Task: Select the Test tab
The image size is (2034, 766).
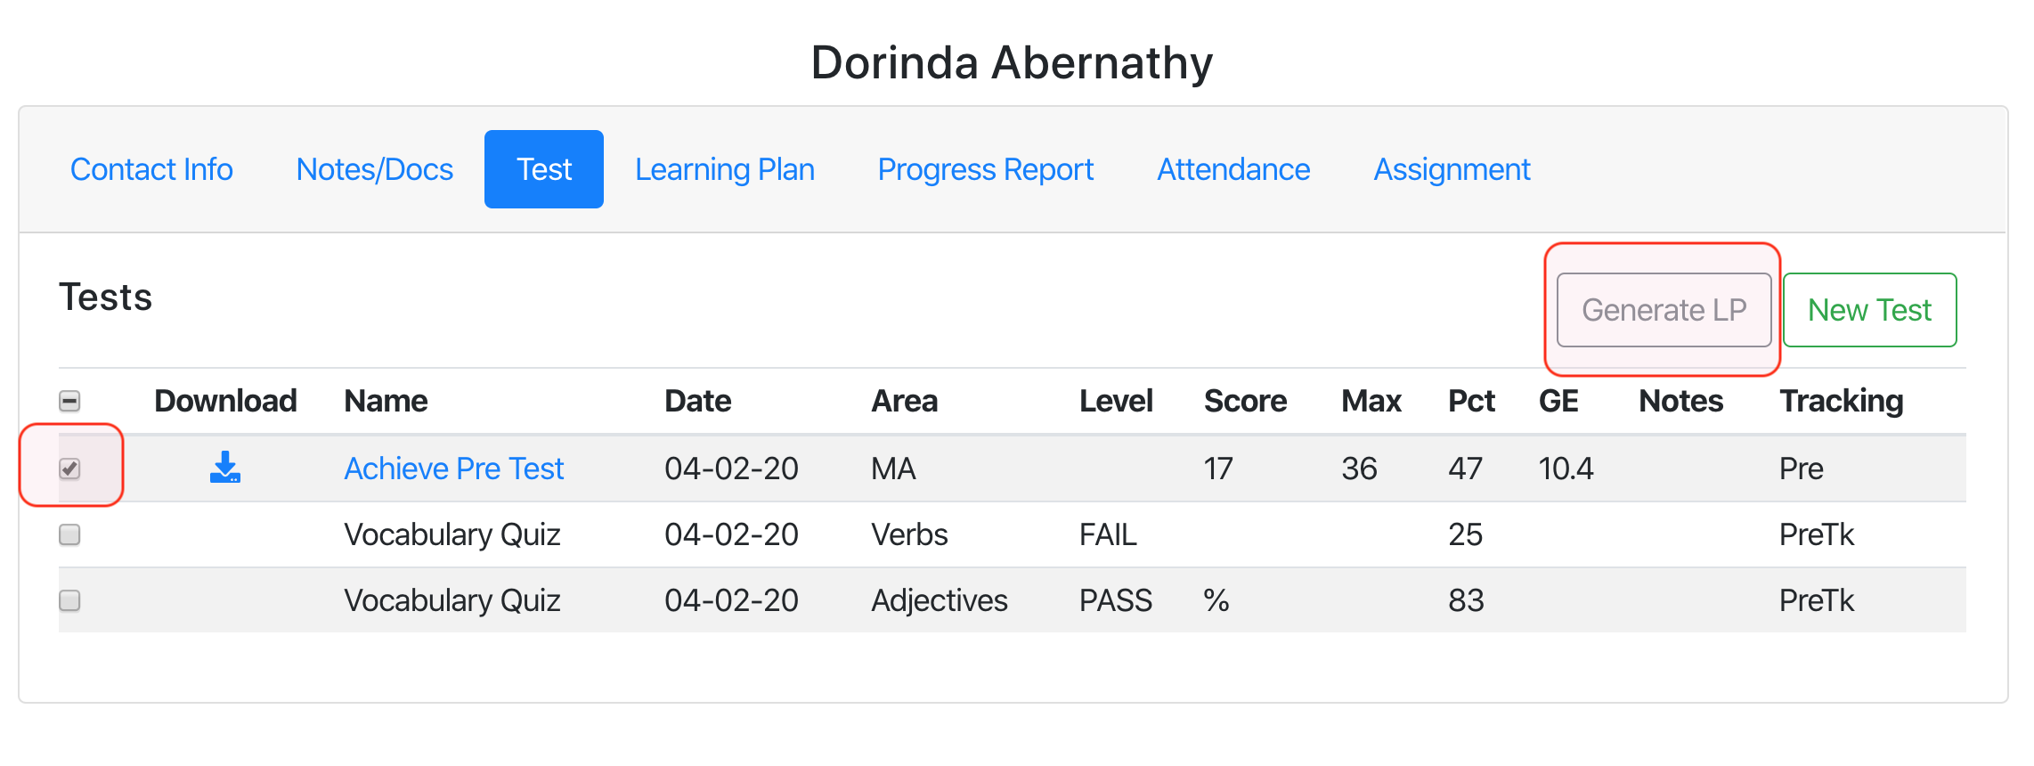Action: 544,169
